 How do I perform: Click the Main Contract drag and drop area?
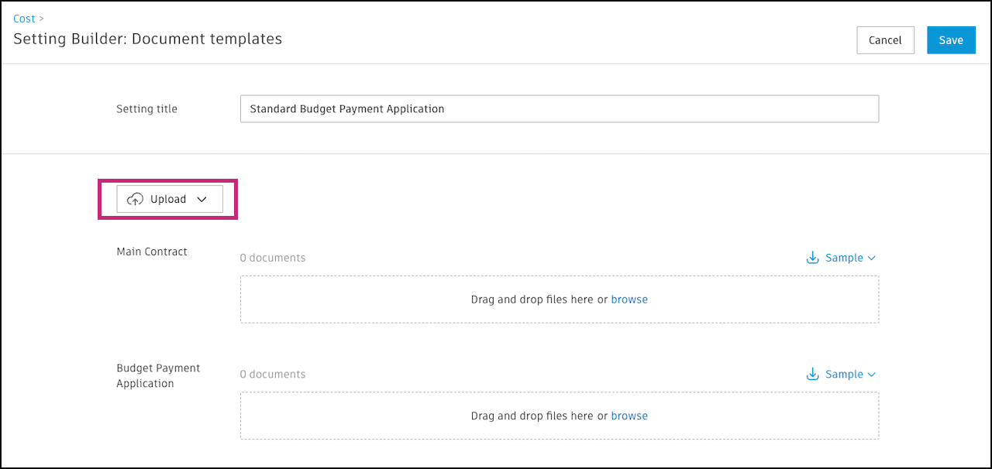[x=387, y=300]
